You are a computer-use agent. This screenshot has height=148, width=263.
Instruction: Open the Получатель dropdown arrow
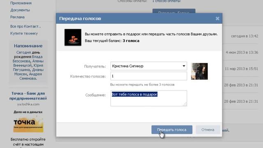pyautogui.click(x=184, y=66)
